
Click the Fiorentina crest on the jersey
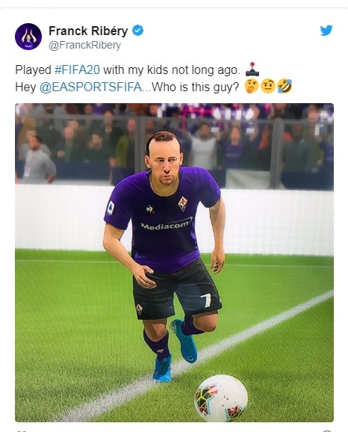[182, 204]
